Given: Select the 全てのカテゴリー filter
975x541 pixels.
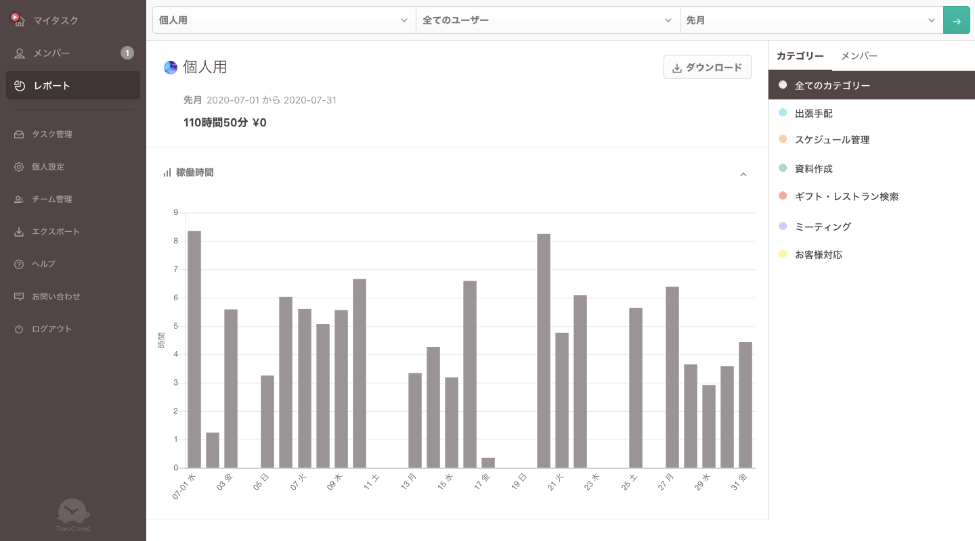Looking at the screenshot, I should pos(832,86).
